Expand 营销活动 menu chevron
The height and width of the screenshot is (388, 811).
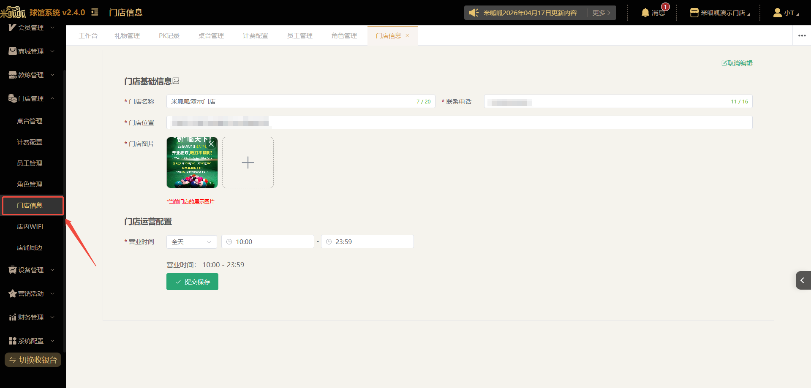[x=52, y=293]
